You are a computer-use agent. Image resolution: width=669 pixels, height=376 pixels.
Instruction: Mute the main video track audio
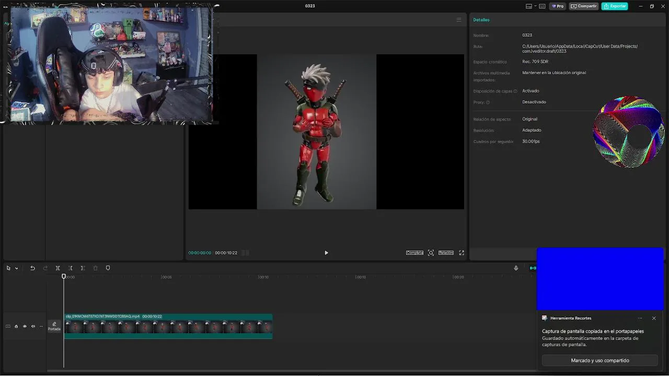33,326
